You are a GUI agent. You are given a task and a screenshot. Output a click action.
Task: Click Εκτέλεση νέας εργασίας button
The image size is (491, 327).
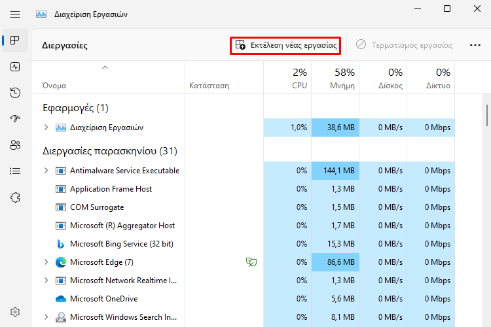[x=285, y=45]
